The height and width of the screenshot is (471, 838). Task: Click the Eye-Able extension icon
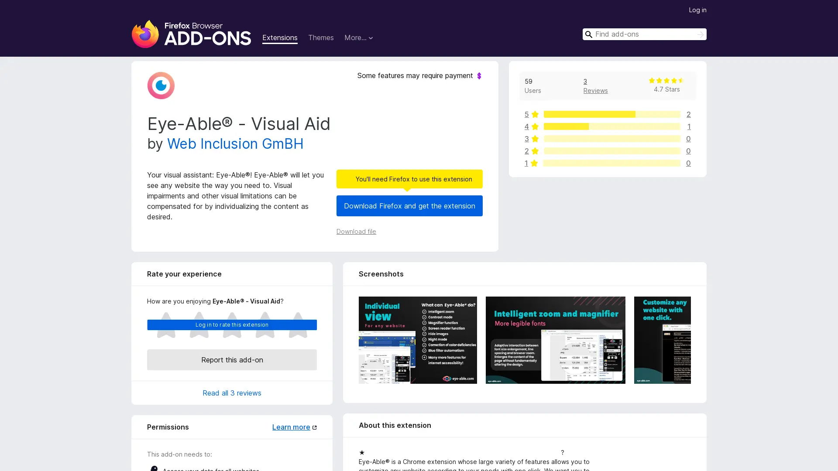(x=161, y=85)
